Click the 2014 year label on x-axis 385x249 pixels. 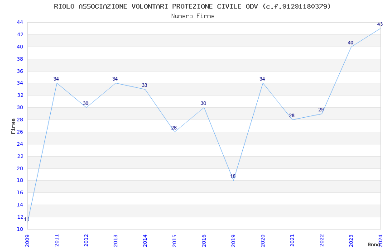click(x=145, y=241)
